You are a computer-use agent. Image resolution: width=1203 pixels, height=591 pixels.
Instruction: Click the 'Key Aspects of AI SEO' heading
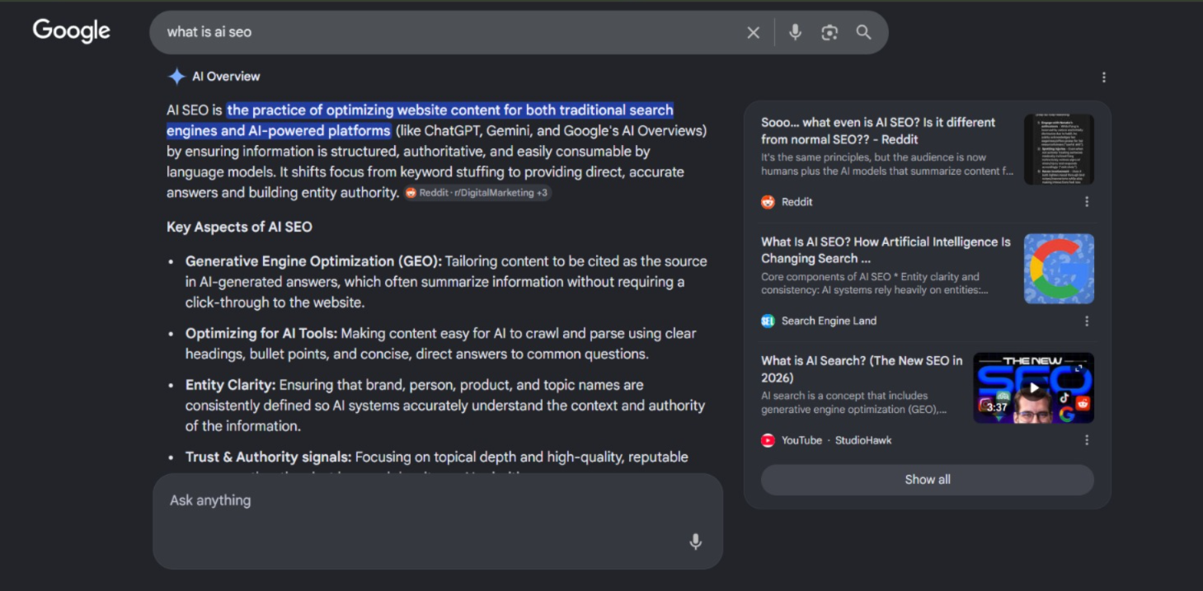coord(239,227)
